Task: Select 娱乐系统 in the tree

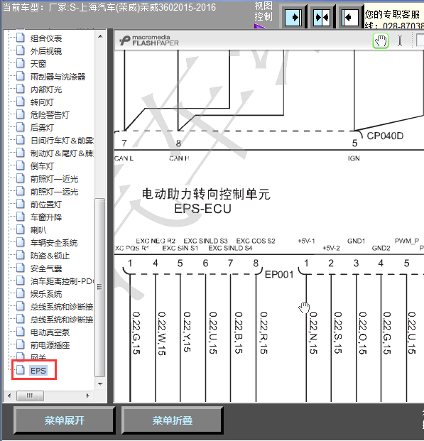Action: coord(46,294)
